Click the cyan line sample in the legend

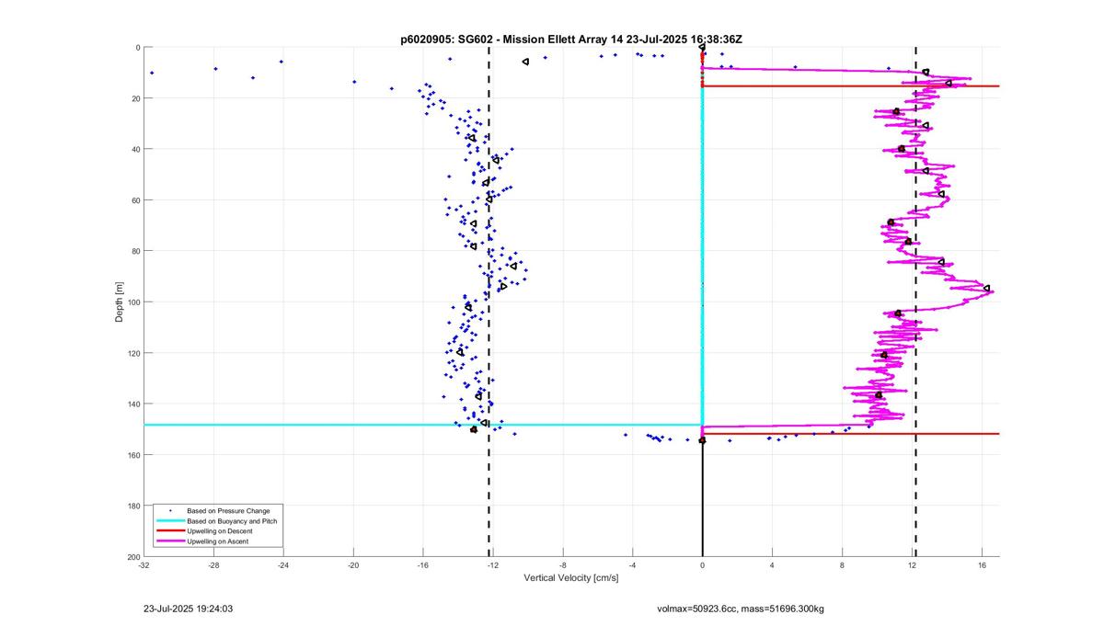pyautogui.click(x=170, y=520)
